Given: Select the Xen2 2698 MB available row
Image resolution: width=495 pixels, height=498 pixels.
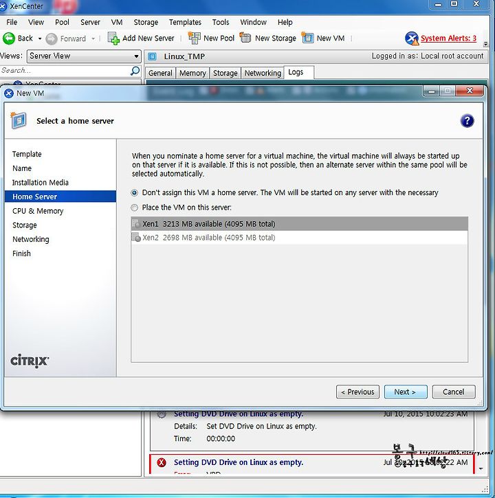Looking at the screenshot, I should [299, 237].
